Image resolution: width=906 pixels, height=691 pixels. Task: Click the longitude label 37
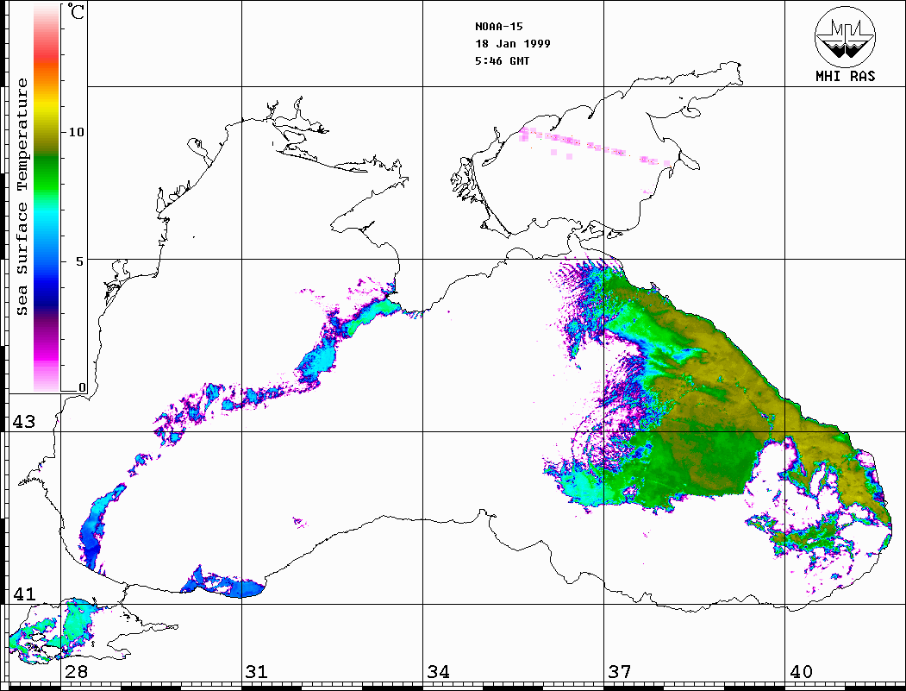click(x=620, y=671)
